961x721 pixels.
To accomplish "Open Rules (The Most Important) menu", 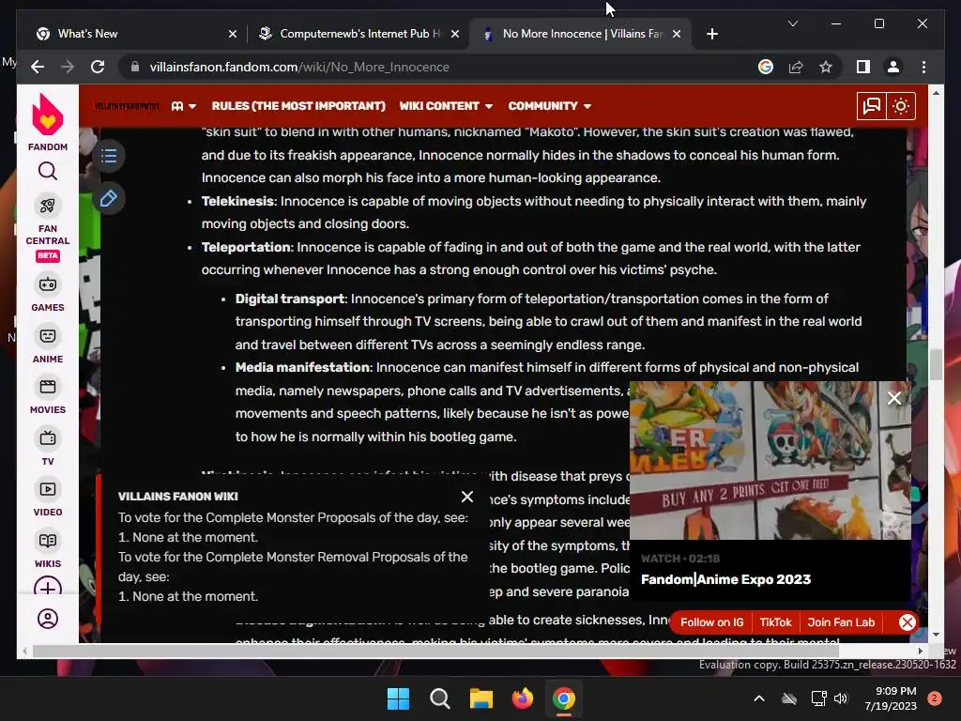I will tap(298, 106).
